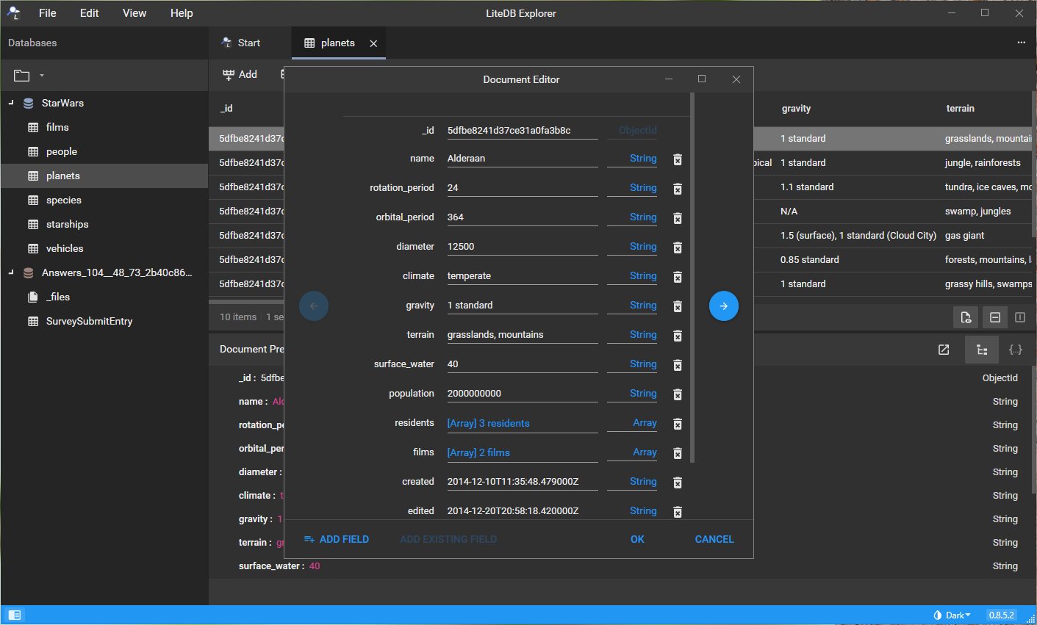Remove the climate field via trash icon
Image resolution: width=1037 pixels, height=625 pixels.
(x=678, y=277)
